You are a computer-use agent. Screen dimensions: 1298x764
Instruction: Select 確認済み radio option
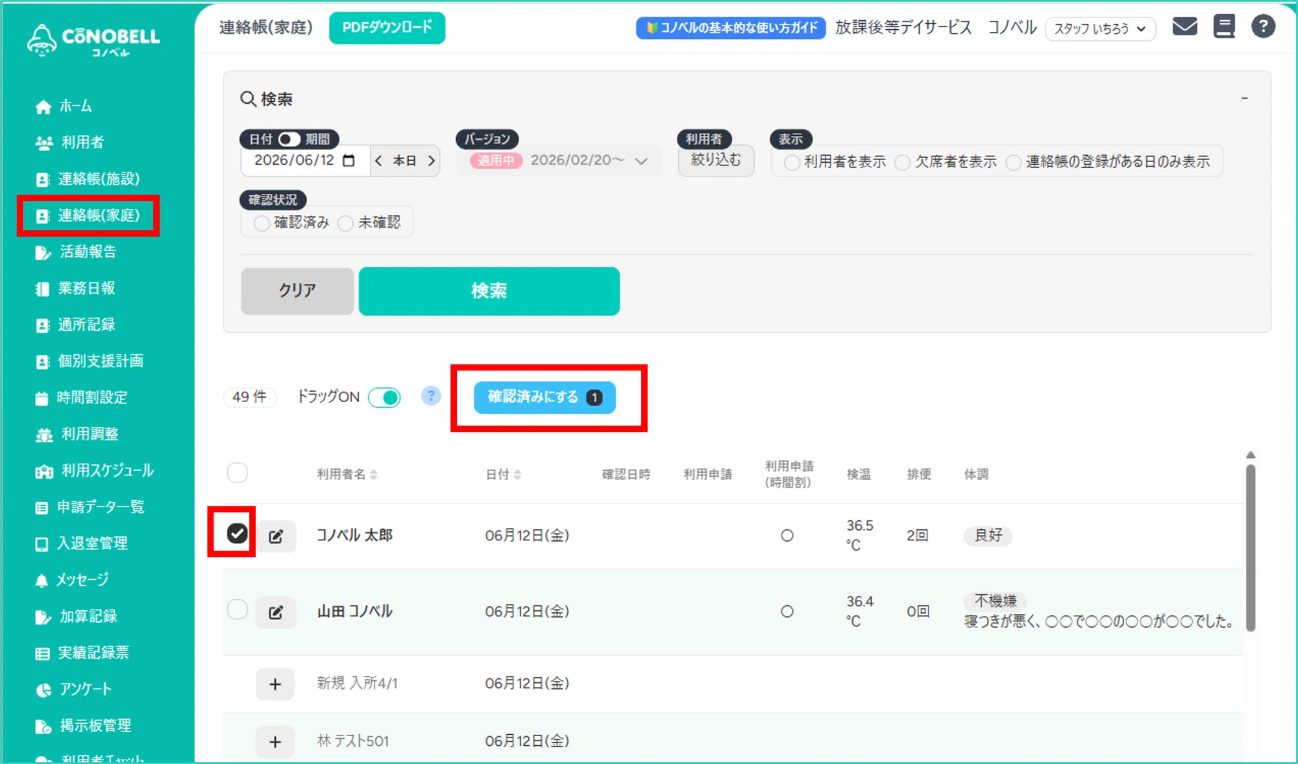coord(261,223)
